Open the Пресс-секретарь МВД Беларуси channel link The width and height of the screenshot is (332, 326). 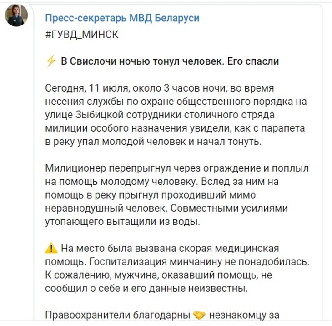click(x=122, y=18)
